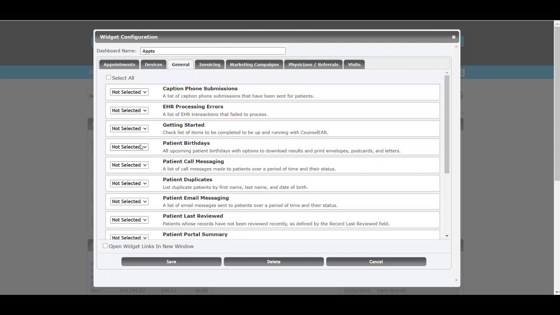Click the 'List duplicate patients by first name' description

(235, 187)
